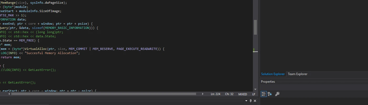
Task: Click the LF line ending indicator
Action: [x=254, y=94]
